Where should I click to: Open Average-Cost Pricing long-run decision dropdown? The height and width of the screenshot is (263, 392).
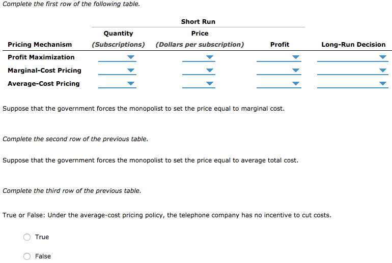[x=352, y=84]
